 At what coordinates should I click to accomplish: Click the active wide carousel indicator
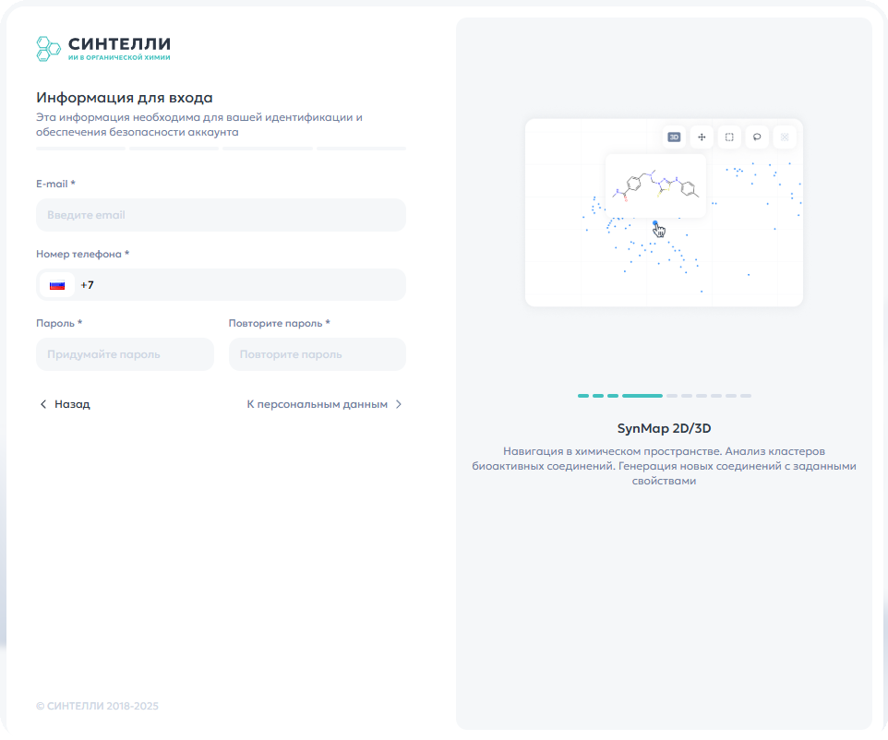tap(642, 396)
